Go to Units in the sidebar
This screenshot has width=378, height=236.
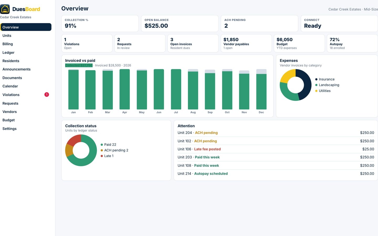(x=26, y=36)
